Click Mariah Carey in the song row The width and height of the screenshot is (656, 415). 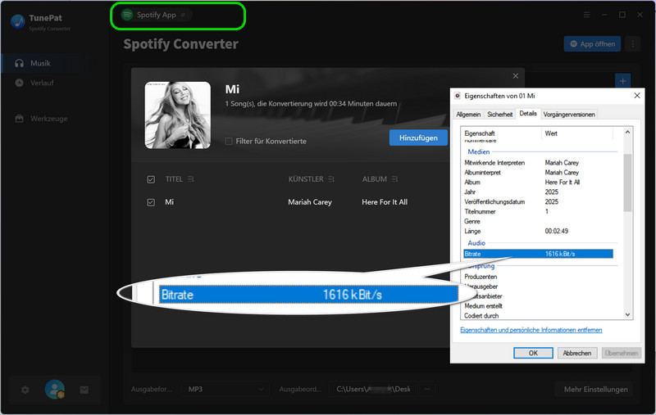(x=310, y=202)
